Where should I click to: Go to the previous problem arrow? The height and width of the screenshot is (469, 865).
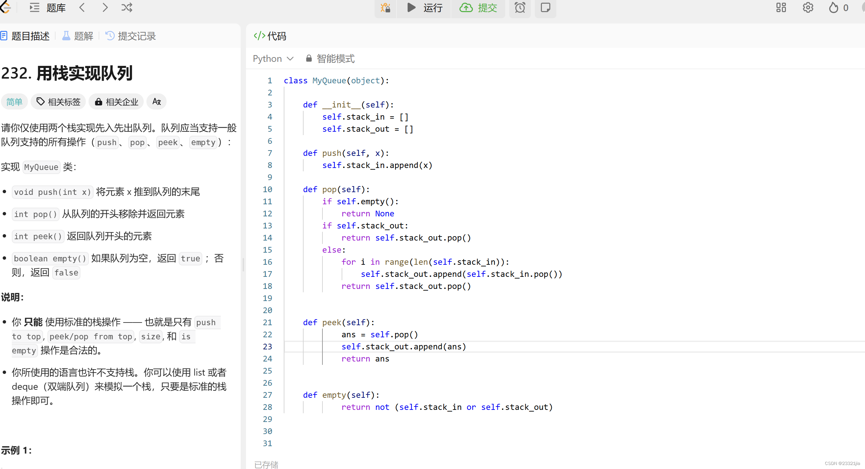(82, 7)
